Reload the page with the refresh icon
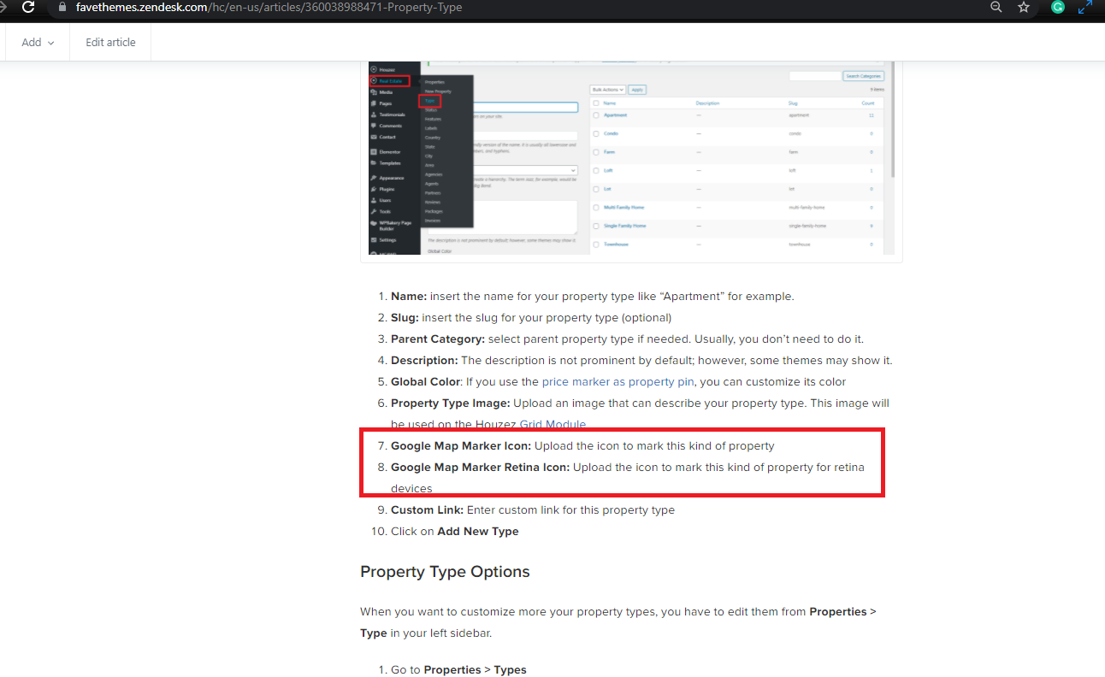 28,7
